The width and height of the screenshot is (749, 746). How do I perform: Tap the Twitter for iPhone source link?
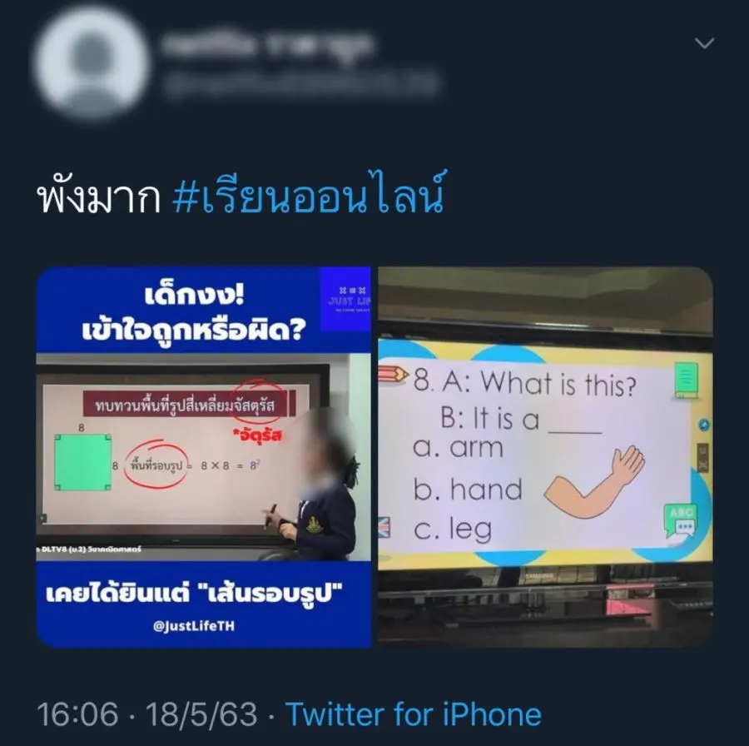(413, 714)
